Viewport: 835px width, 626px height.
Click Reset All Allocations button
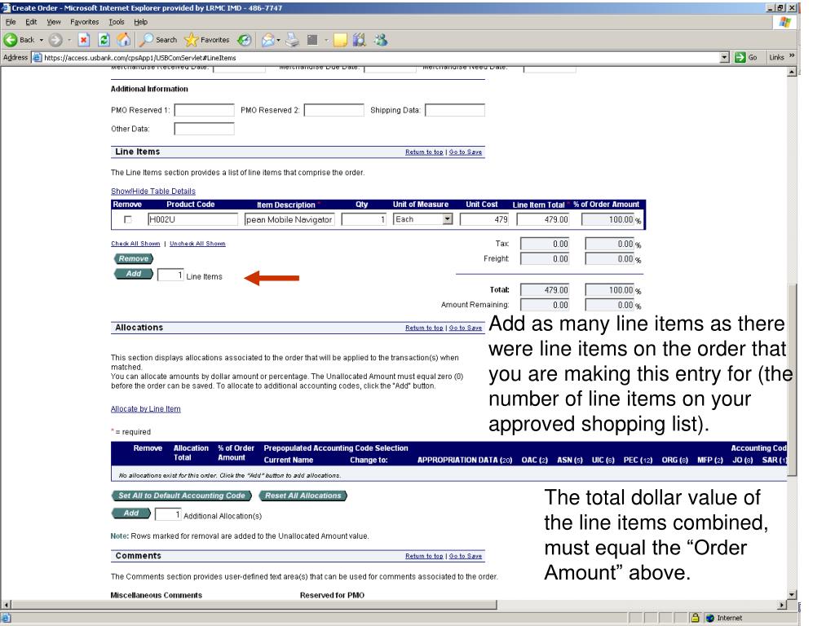[303, 496]
